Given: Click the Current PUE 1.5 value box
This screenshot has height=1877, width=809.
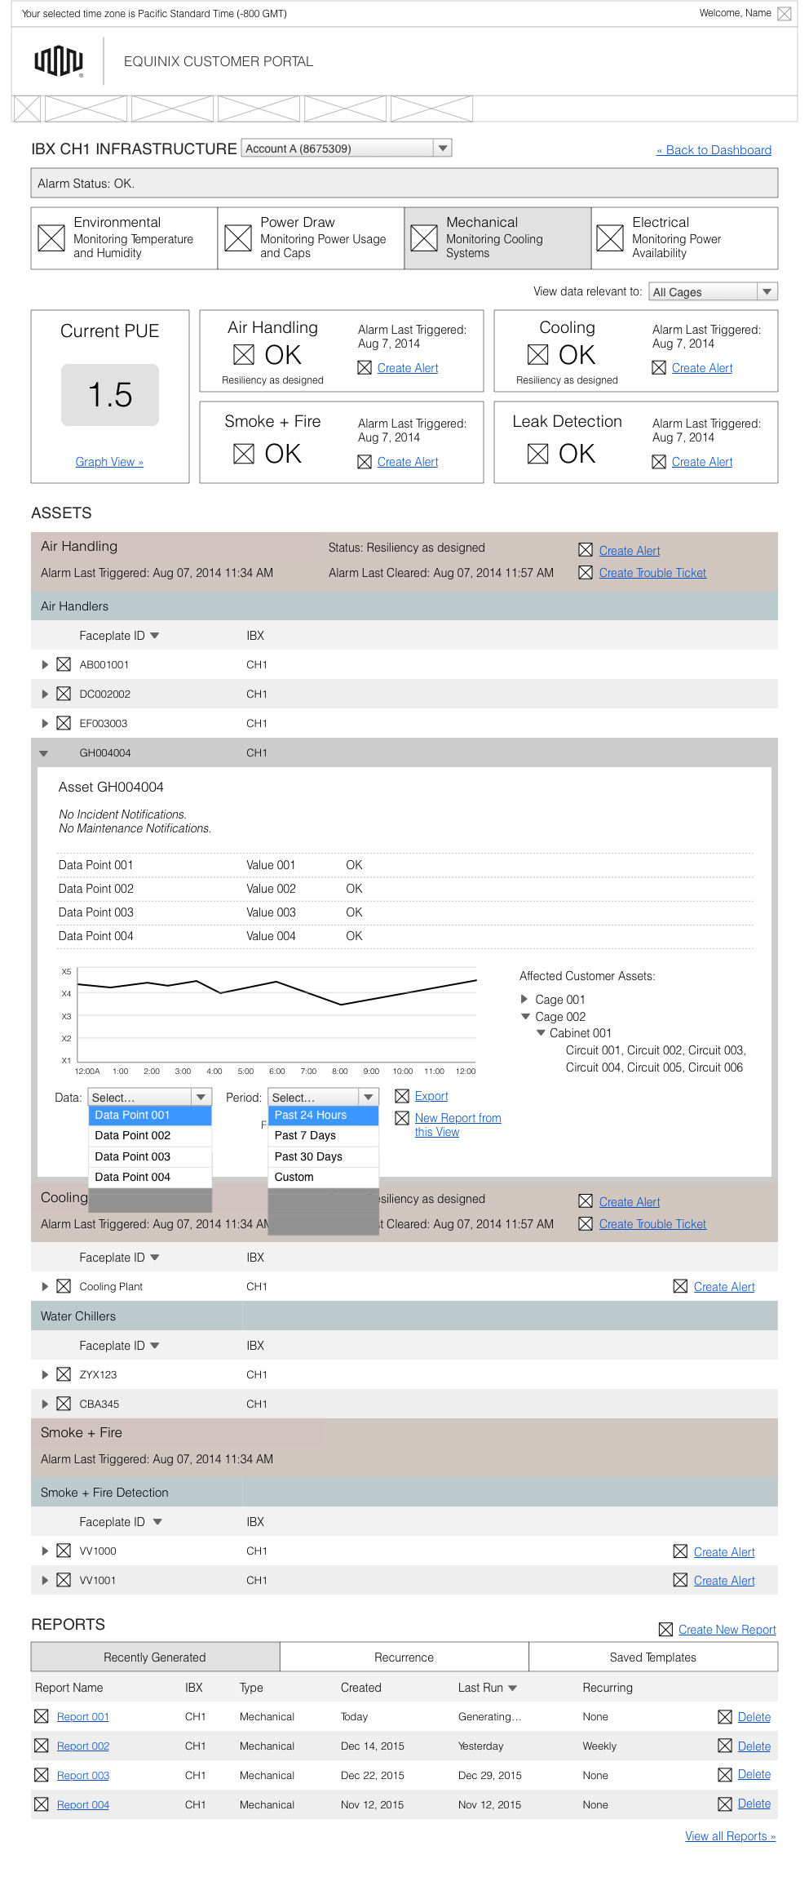Looking at the screenshot, I should click(x=110, y=395).
